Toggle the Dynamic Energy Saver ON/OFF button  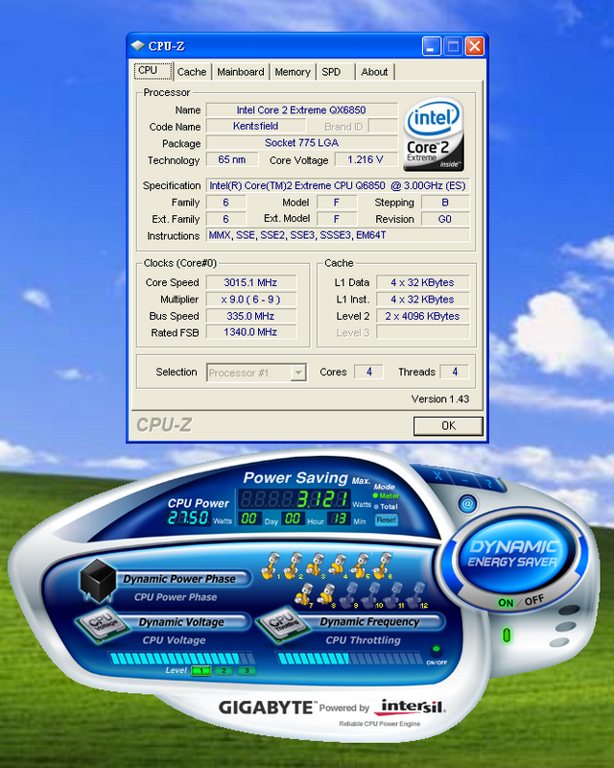point(521,601)
